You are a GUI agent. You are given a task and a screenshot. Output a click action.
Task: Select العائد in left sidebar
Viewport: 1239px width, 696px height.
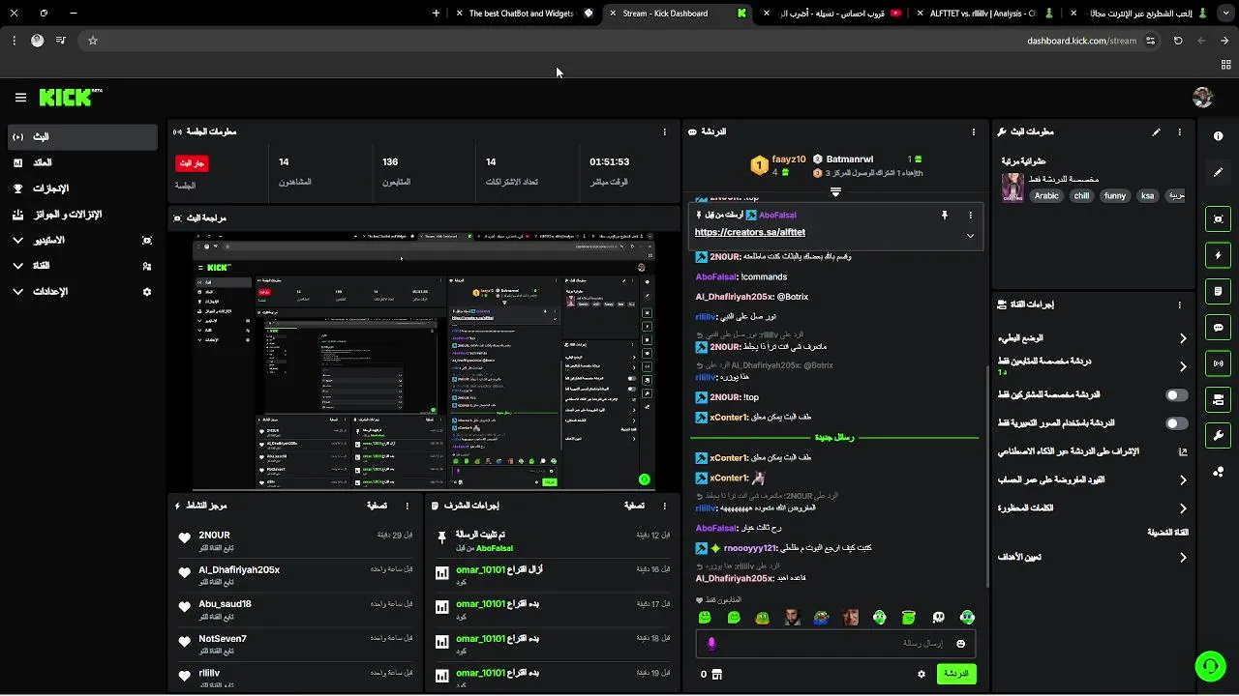(81, 162)
